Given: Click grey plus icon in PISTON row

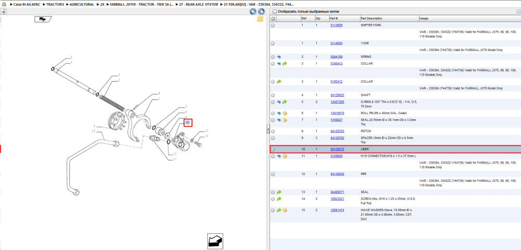Looking at the screenshot, I should coord(273,131).
